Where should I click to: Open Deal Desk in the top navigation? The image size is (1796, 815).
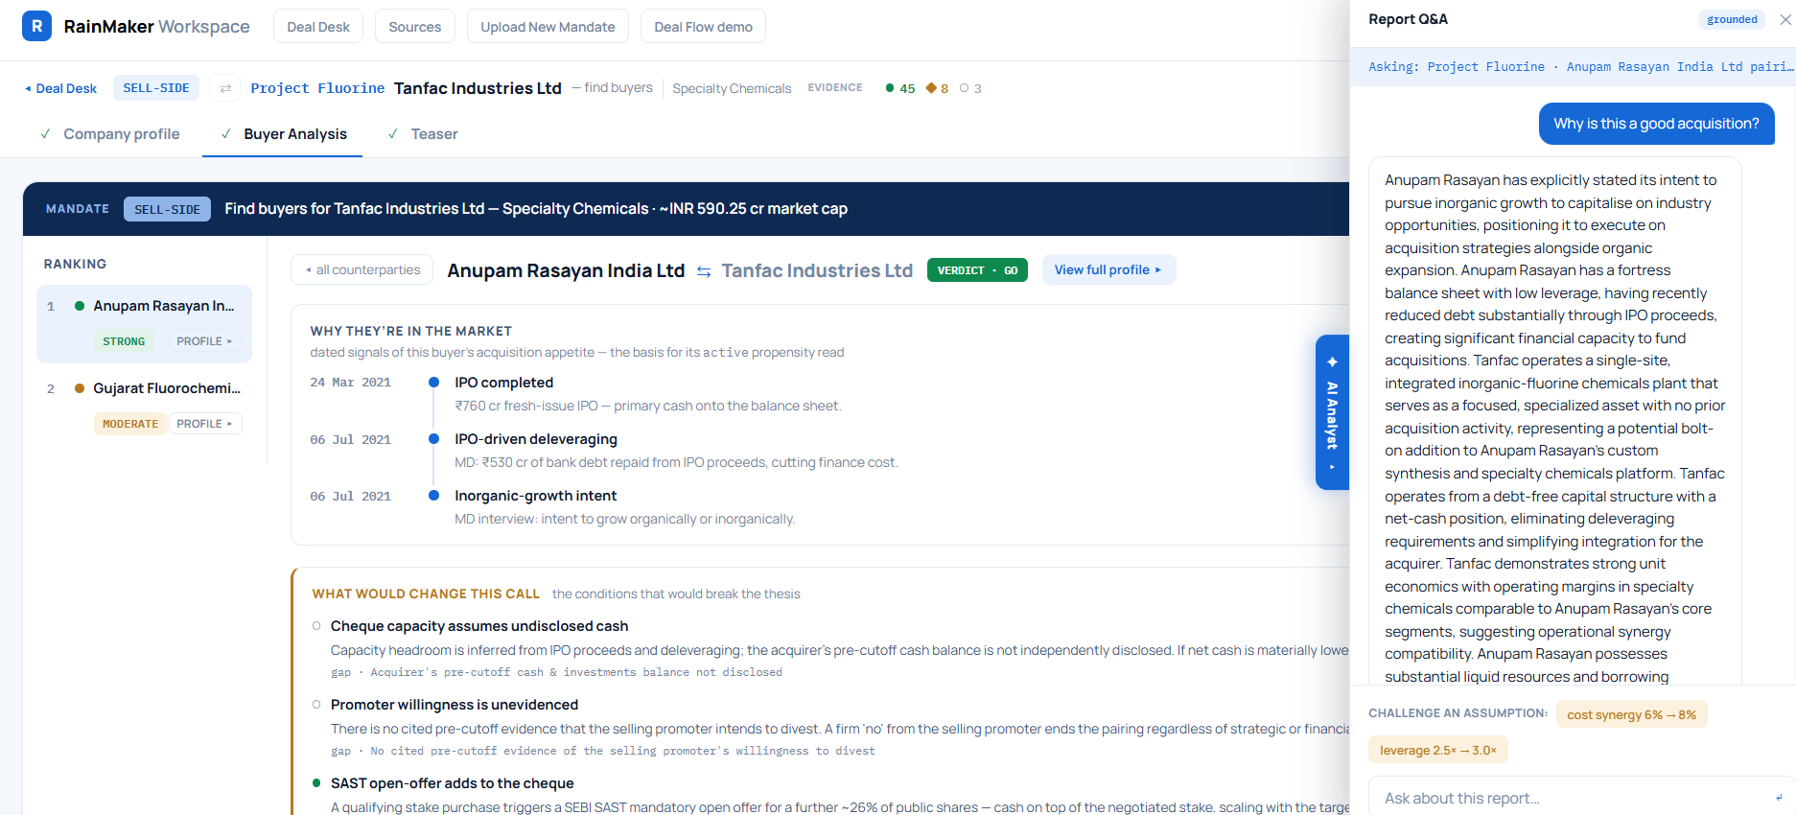pyautogui.click(x=318, y=27)
